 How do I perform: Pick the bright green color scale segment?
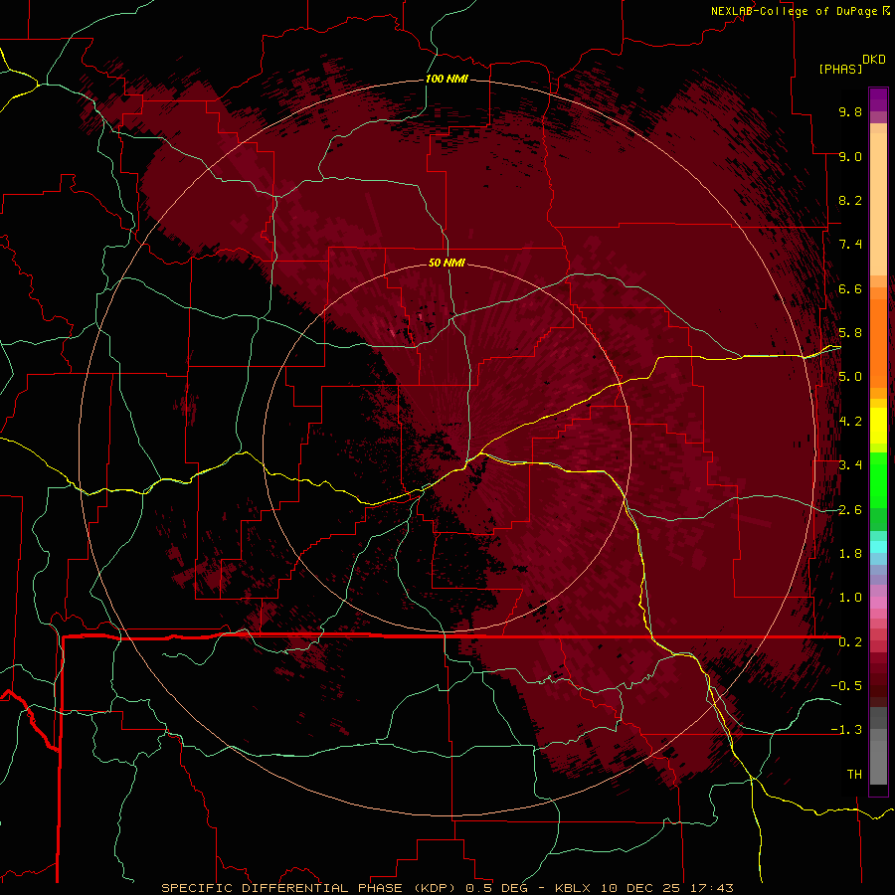pyautogui.click(x=878, y=480)
